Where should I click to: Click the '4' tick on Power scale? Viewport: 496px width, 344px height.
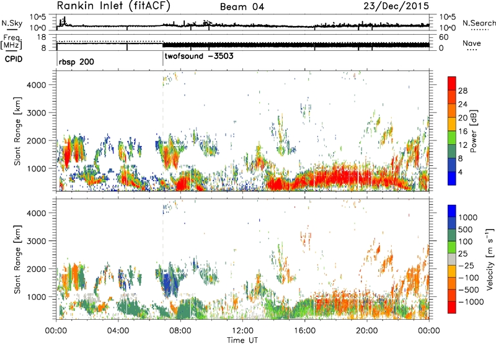click(x=460, y=172)
